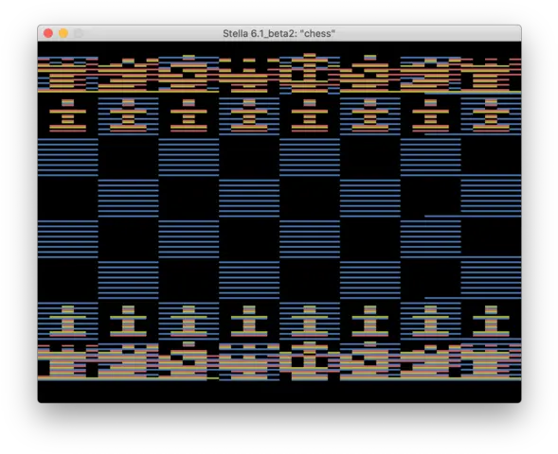The image size is (558, 454).
Task: Select the top-side pawn on the g-file
Action: point(431,115)
